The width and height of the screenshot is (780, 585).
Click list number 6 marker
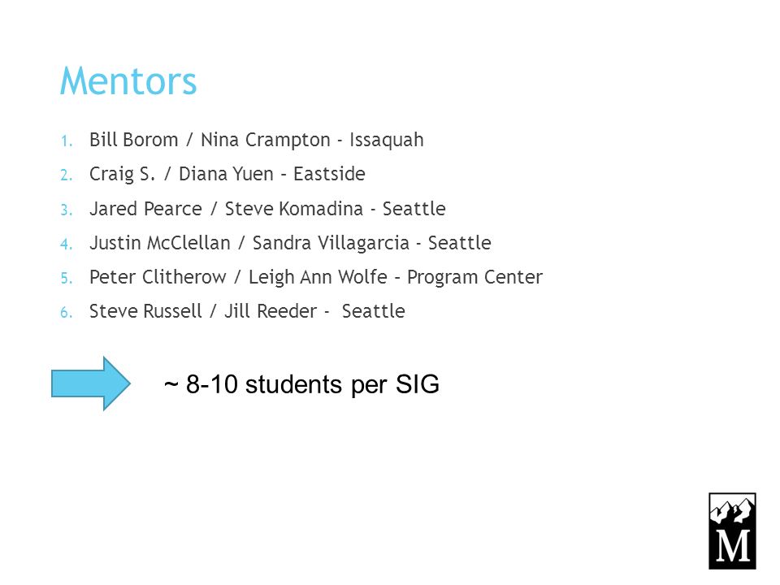(x=66, y=313)
